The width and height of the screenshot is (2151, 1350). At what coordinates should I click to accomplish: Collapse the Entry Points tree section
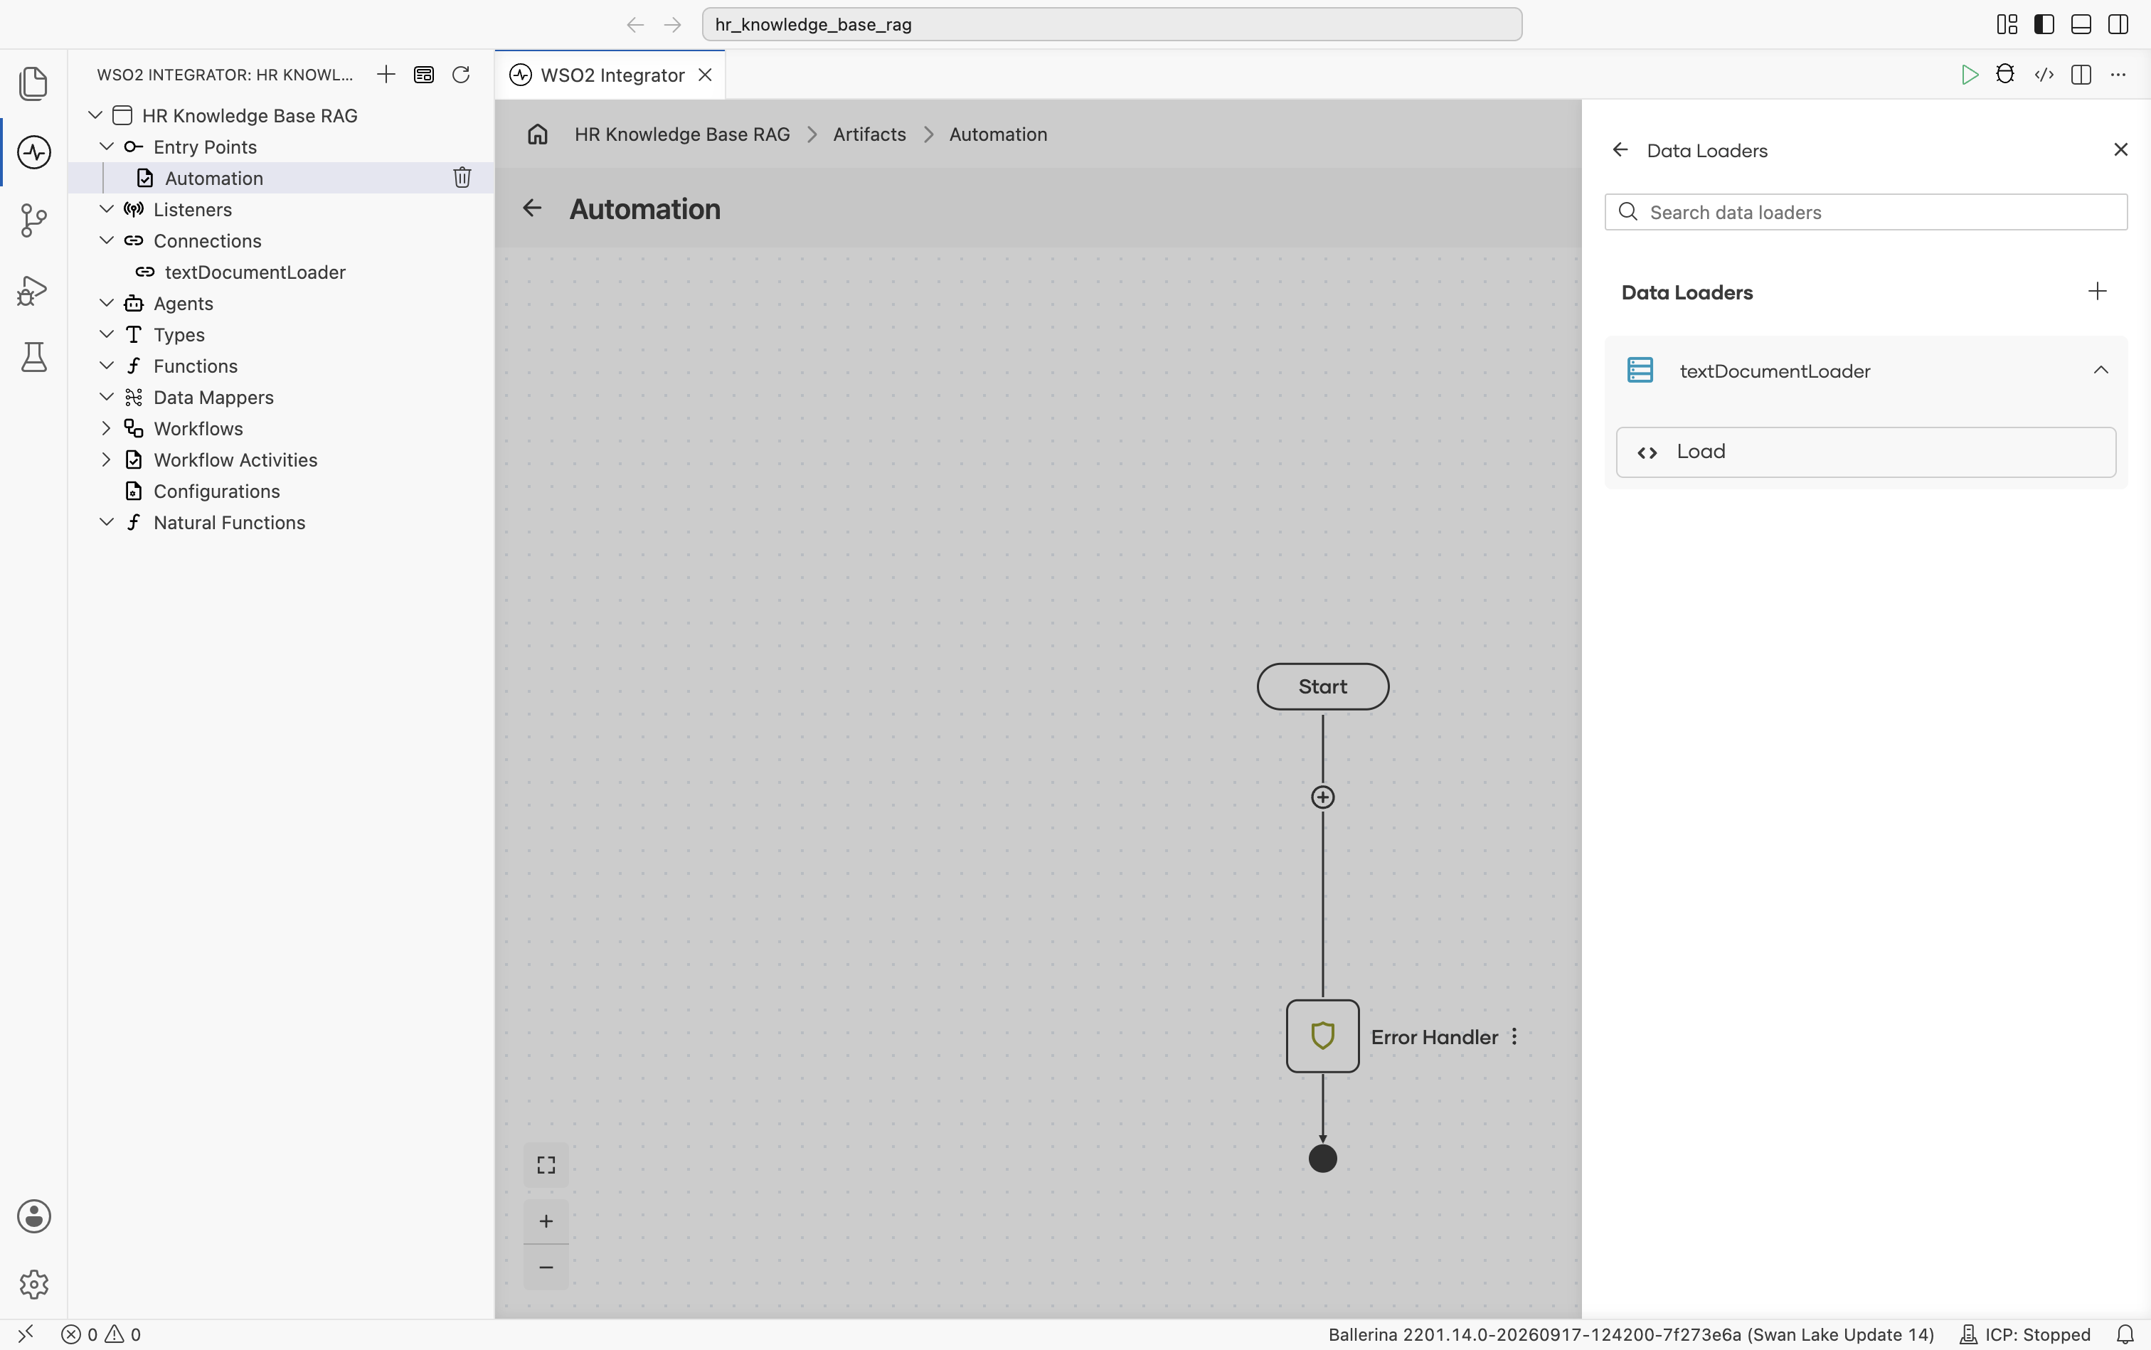pos(106,147)
